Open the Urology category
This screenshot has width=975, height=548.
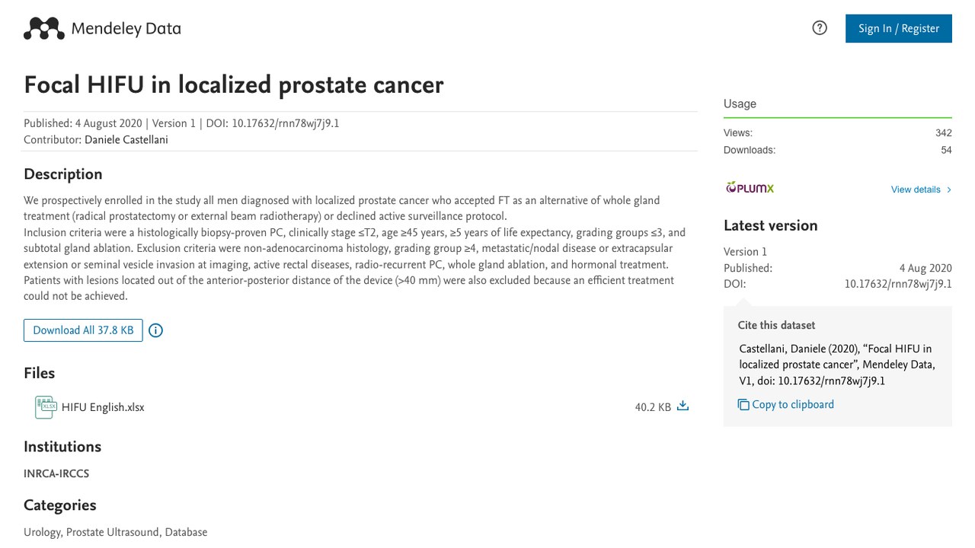coord(41,532)
